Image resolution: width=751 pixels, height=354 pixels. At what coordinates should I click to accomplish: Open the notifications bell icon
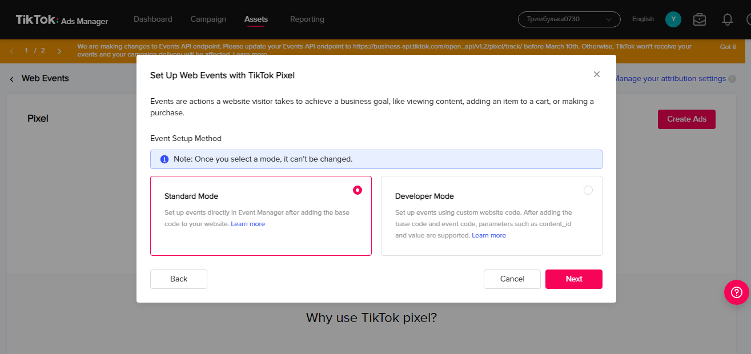pyautogui.click(x=728, y=19)
